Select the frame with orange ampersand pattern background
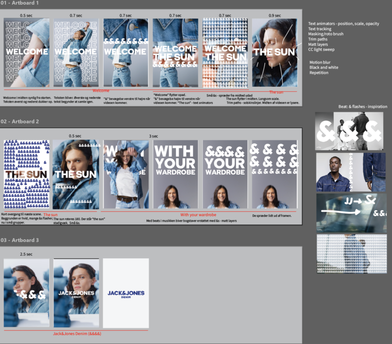Screen dimensions: 392x344 point(225,53)
